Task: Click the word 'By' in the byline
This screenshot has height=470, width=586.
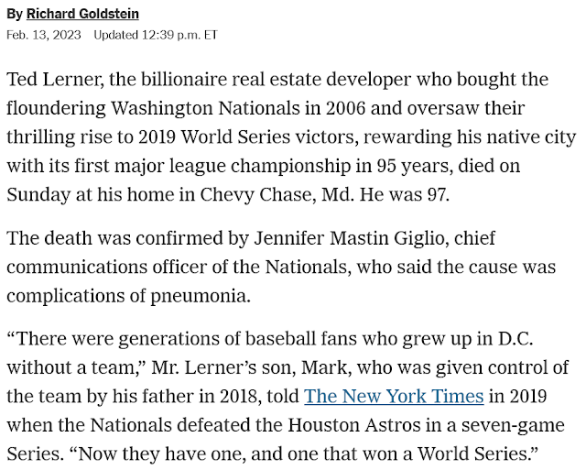Action: point(15,14)
